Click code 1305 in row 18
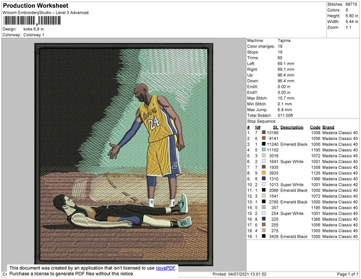This screenshot has width=361, height=279. click(x=316, y=231)
